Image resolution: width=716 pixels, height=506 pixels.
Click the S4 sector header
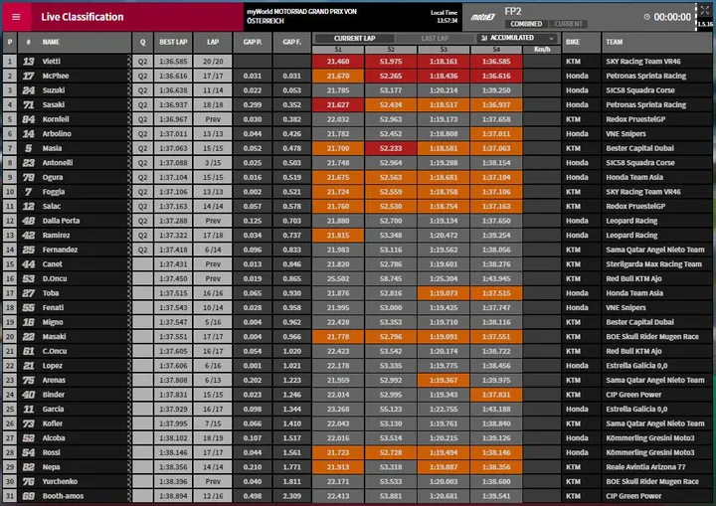tap(496, 50)
